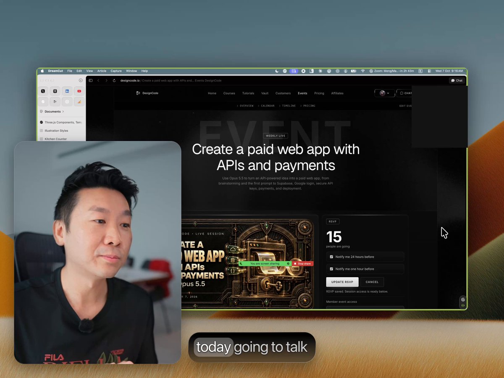Jump to the Overview section link
Viewport: 504px width, 378px height.
point(245,106)
